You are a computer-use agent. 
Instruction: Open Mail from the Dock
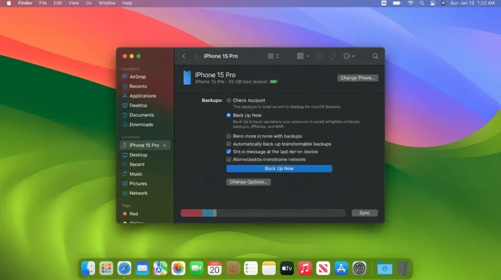tap(142, 268)
